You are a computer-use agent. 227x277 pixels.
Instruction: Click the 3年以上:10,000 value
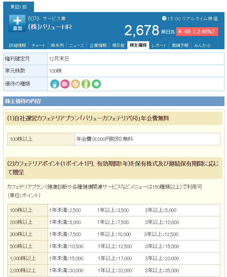[162, 222]
